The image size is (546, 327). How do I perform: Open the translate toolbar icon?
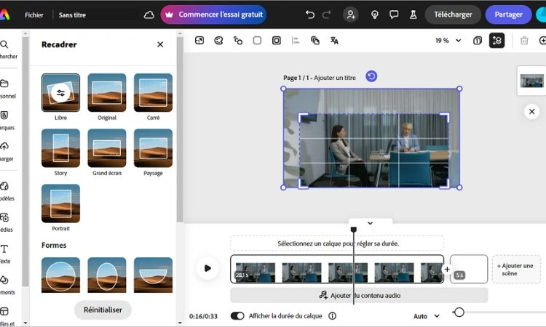[x=334, y=41]
